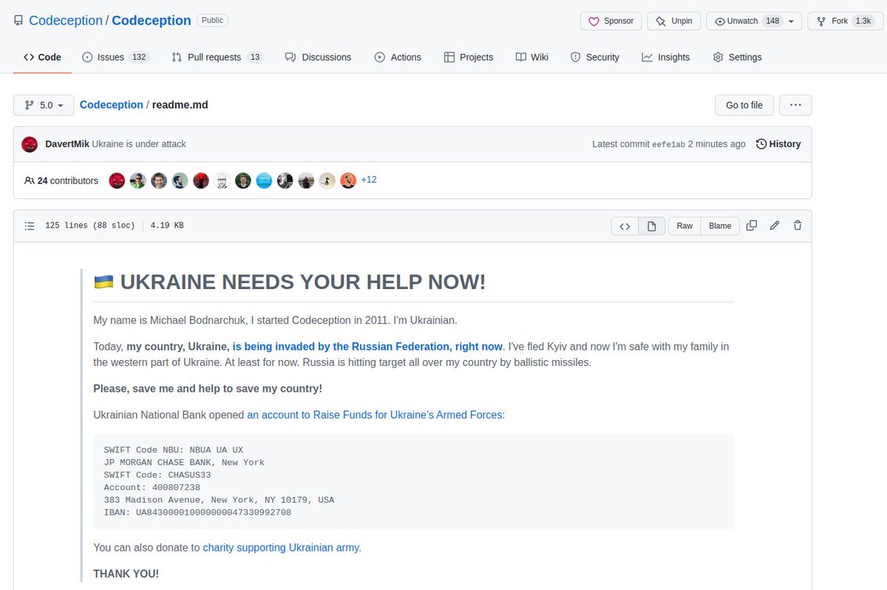Open the Wiki tab
Viewport: 887px width, 590px height.
[x=531, y=57]
